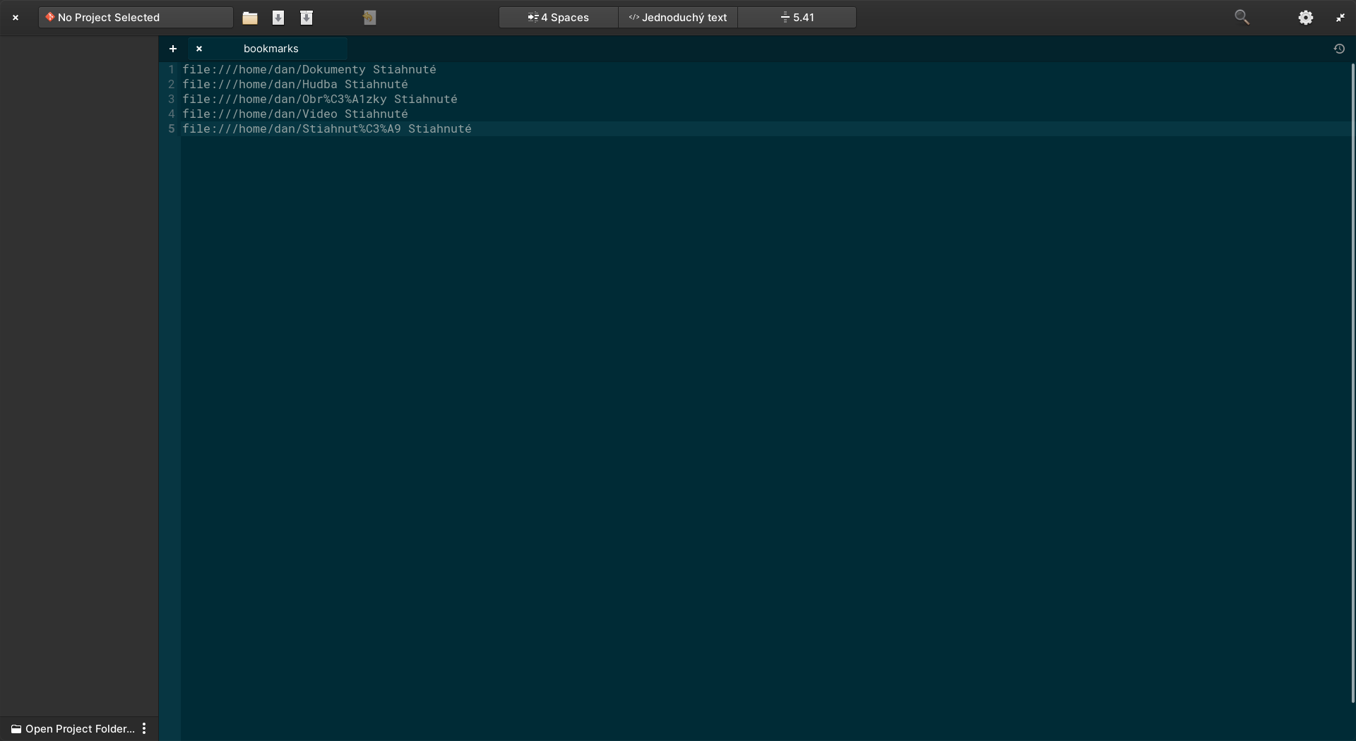Open the 5.41 line number menu
The height and width of the screenshot is (741, 1356).
(797, 18)
